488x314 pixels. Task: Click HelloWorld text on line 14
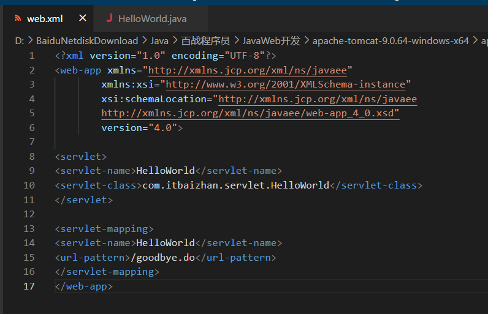point(166,243)
